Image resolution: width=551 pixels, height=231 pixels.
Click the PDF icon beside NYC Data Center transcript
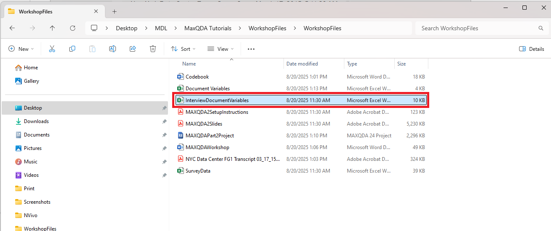pos(181,159)
